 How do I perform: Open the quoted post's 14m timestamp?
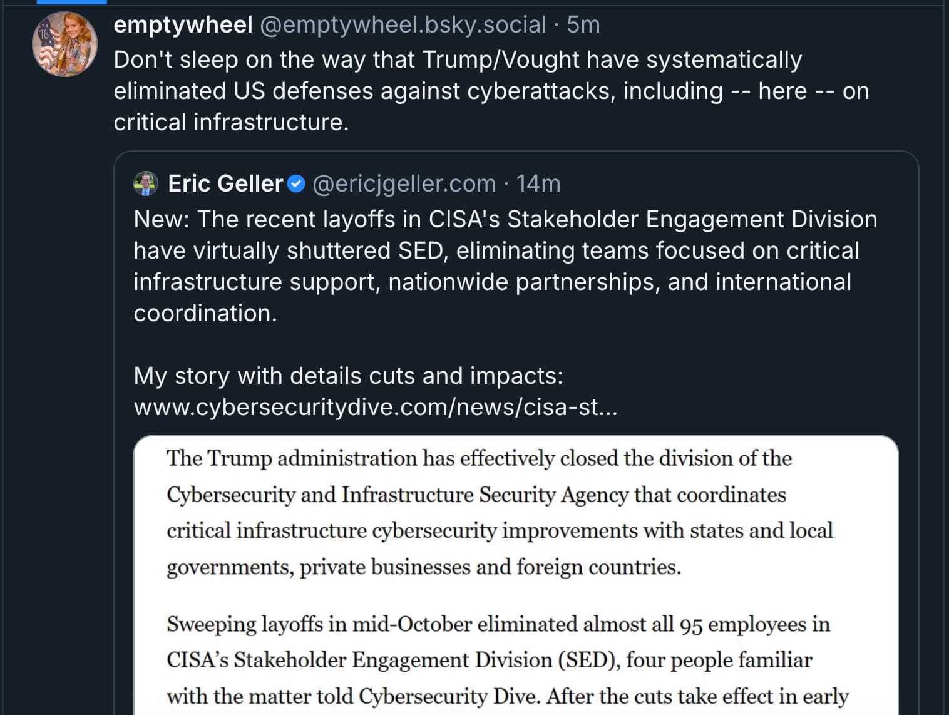[538, 184]
